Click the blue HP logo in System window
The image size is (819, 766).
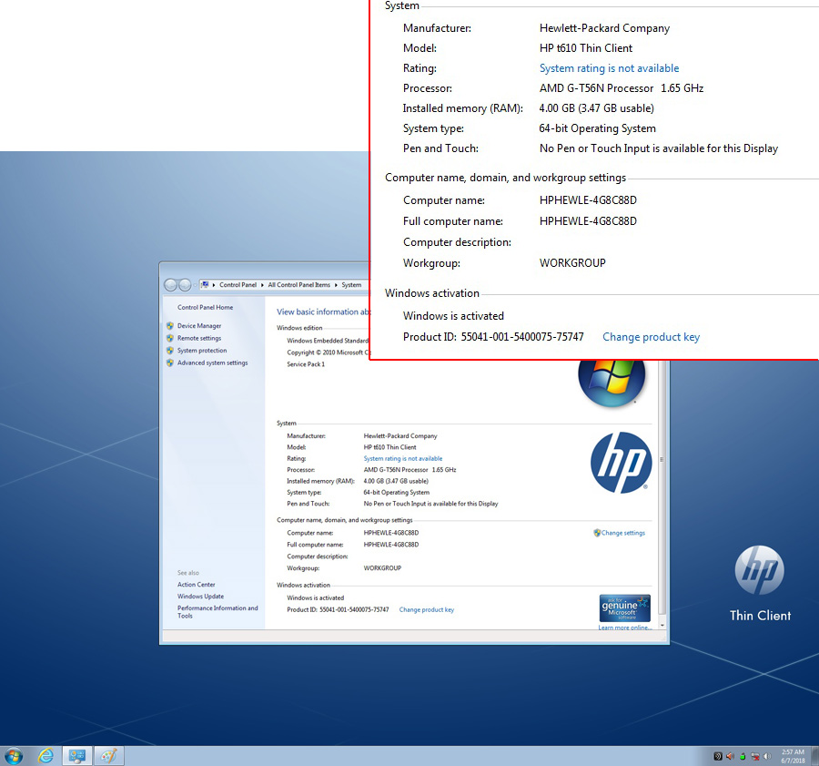tap(621, 463)
